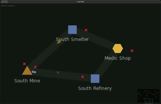This screenshot has height=104, width=161.
Task: Click the red X upper-left of South Mine
Action: (24, 64)
